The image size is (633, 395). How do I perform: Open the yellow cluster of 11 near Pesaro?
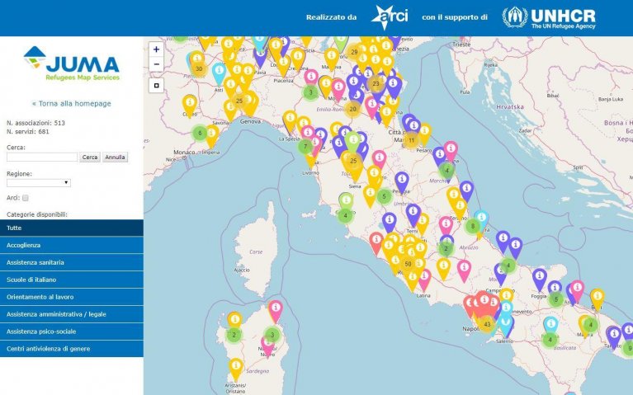point(411,140)
